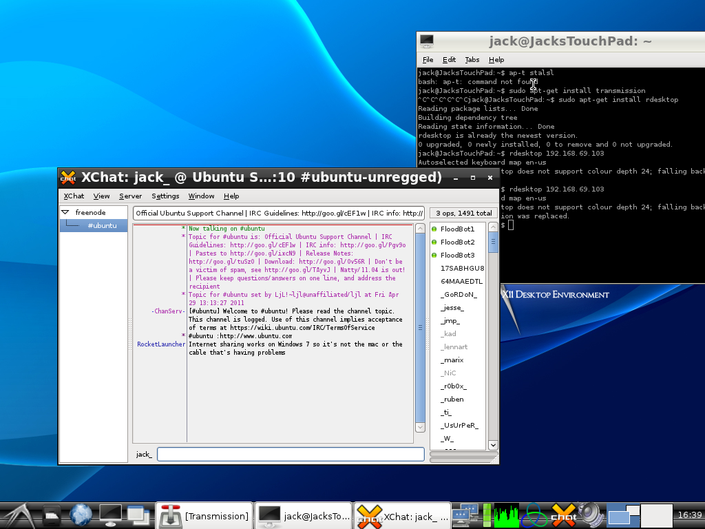Open the Server menu in XChat
This screenshot has height=529, width=705.
(130, 196)
